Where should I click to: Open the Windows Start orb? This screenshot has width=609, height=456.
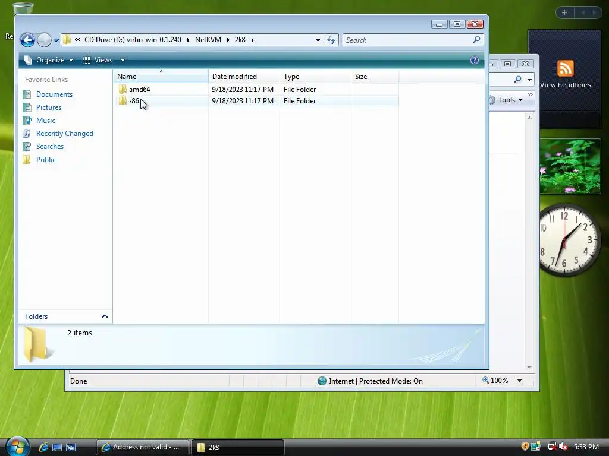click(17, 446)
